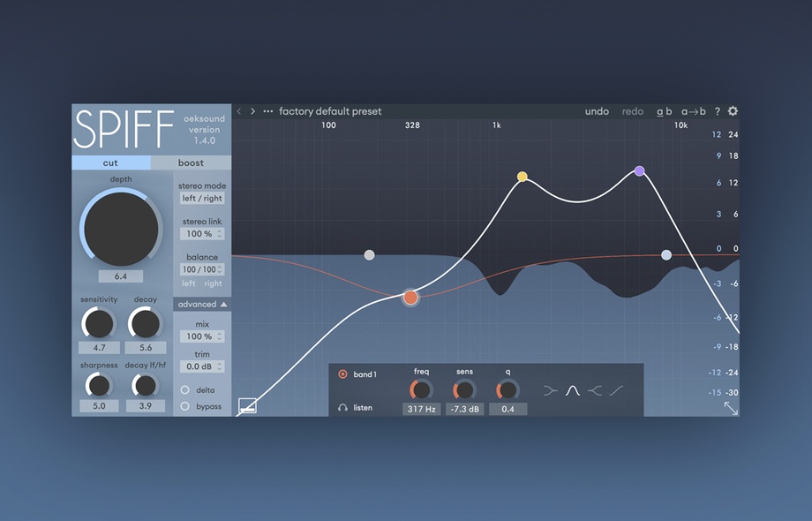Click the band q knob
Screen dimensions: 812x521
(x=508, y=390)
